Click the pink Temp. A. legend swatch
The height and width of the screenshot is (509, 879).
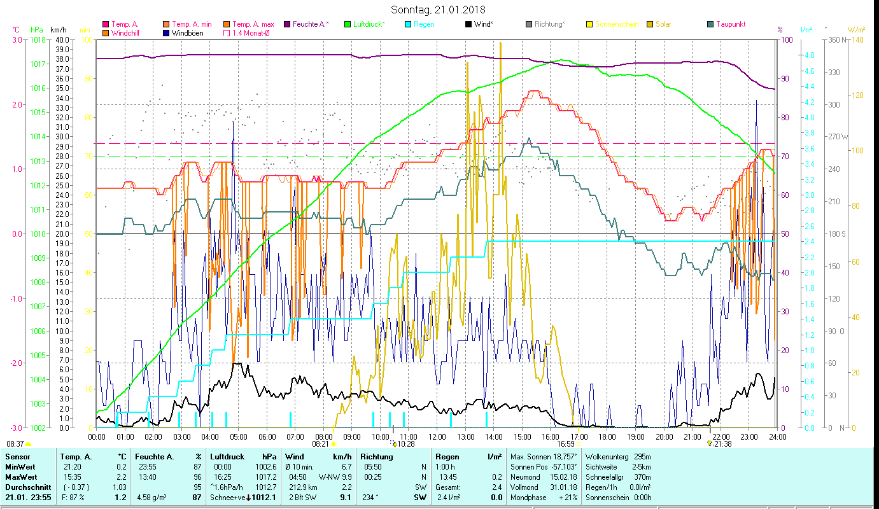click(106, 25)
